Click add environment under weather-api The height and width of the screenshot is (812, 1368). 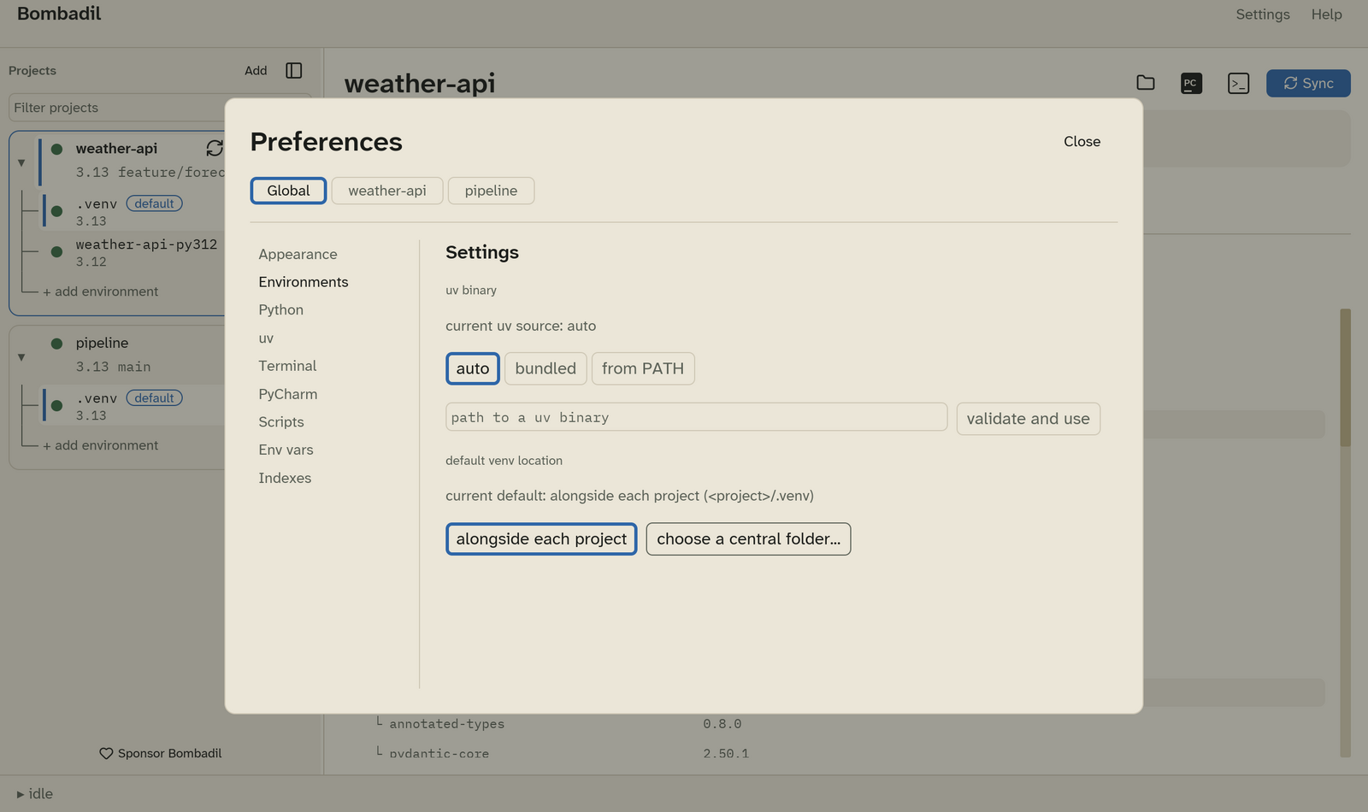coord(101,291)
